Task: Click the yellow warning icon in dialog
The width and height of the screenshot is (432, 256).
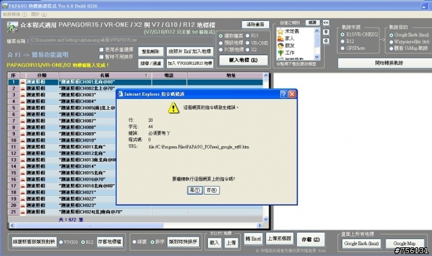Action: click(x=173, y=108)
